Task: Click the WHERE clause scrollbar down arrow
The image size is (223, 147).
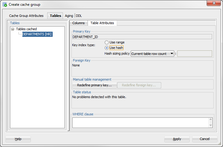Action: pyautogui.click(x=211, y=125)
